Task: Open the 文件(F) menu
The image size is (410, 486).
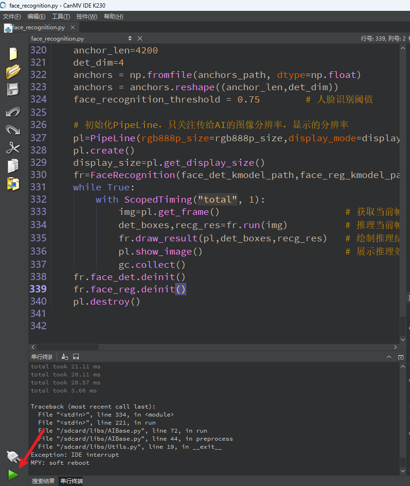Action: 12,17
